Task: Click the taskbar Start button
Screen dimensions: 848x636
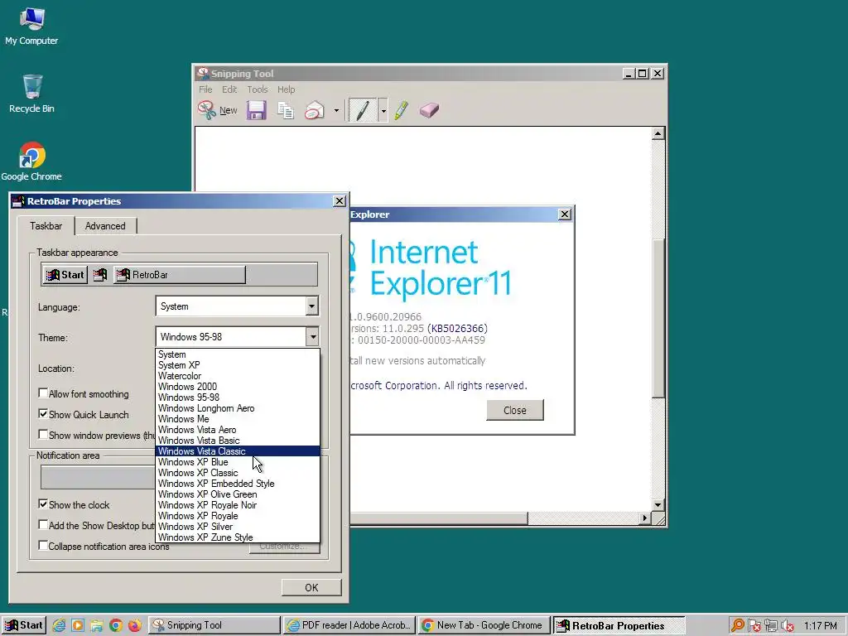Action: click(x=24, y=625)
